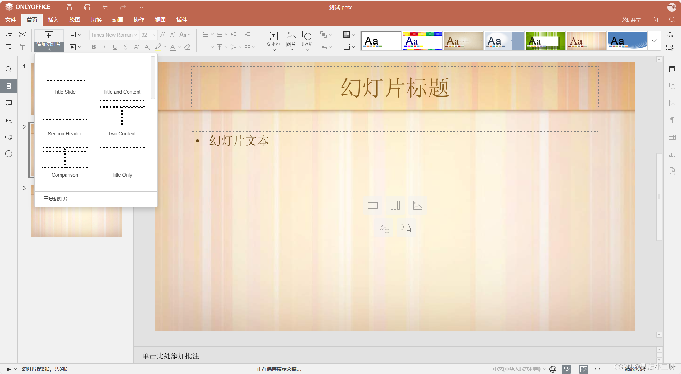
Task: Insert a text box (文本框)
Action: (x=273, y=40)
